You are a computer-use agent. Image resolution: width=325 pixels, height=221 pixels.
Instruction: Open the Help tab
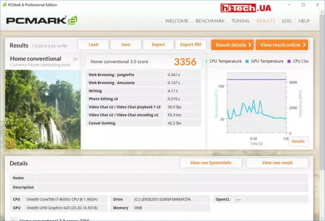point(304,21)
